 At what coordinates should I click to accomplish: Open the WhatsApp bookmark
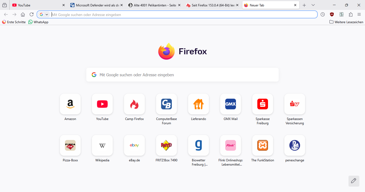pyautogui.click(x=38, y=22)
